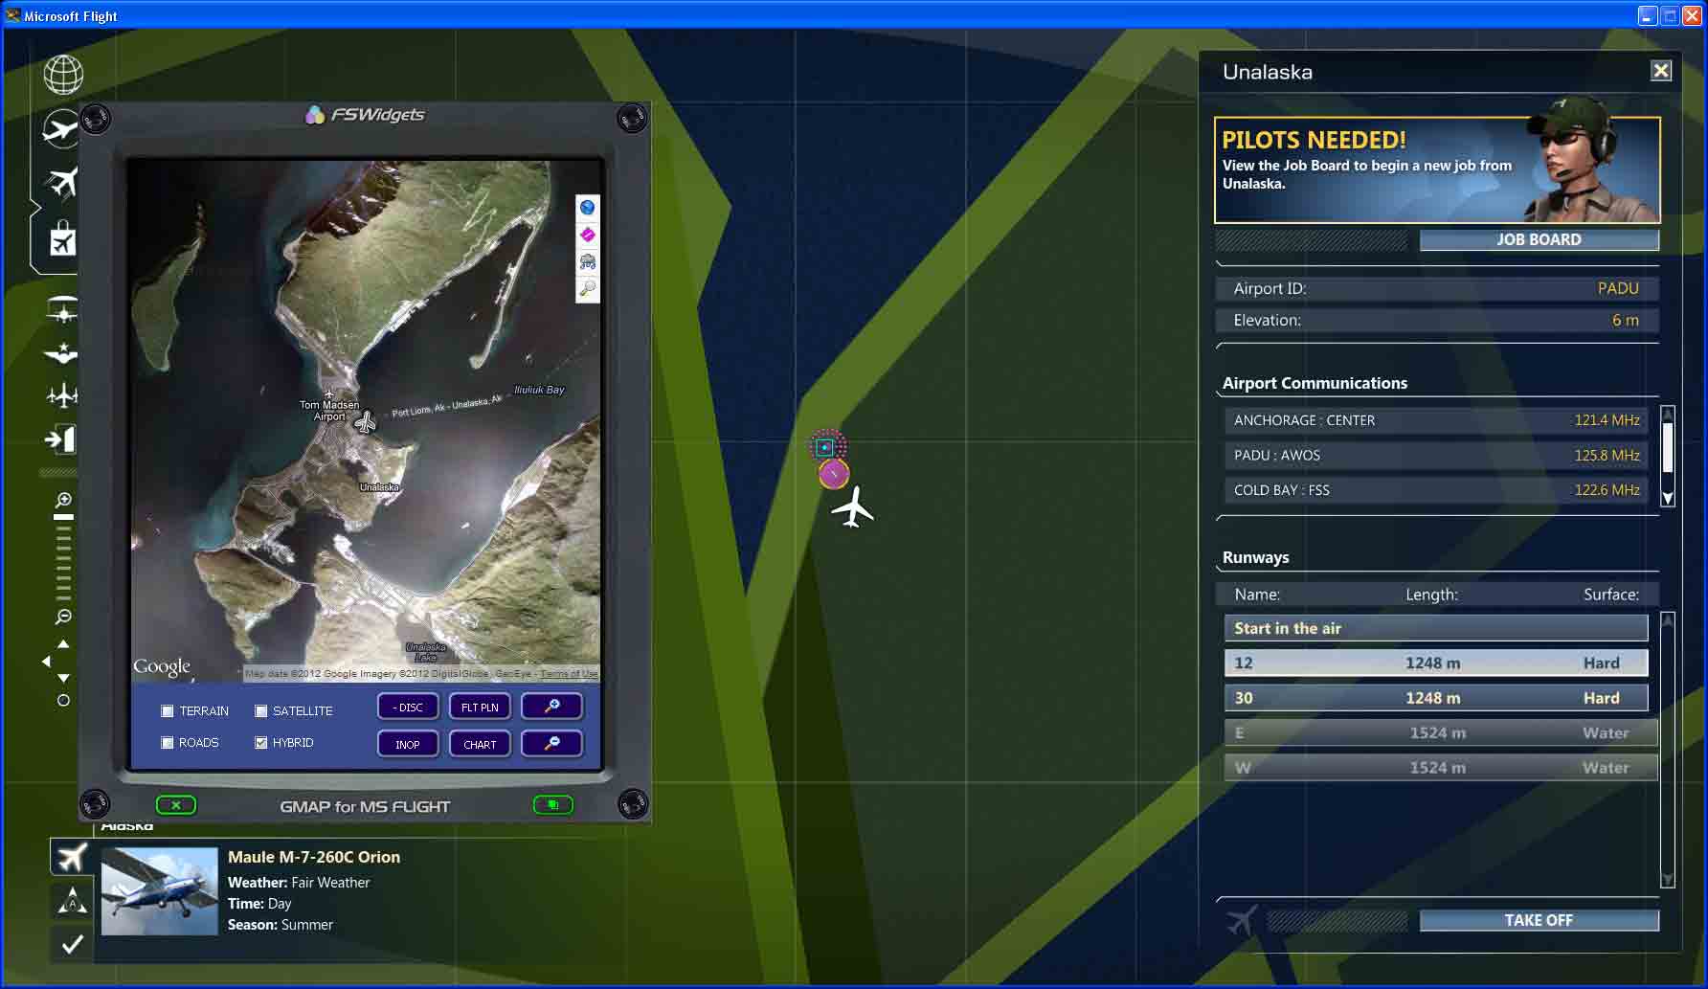Select the fast airplane sidebar icon

[62, 182]
